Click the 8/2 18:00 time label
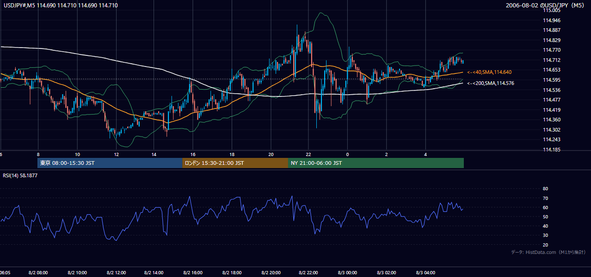The height and width of the screenshot is (277, 591). click(x=232, y=273)
